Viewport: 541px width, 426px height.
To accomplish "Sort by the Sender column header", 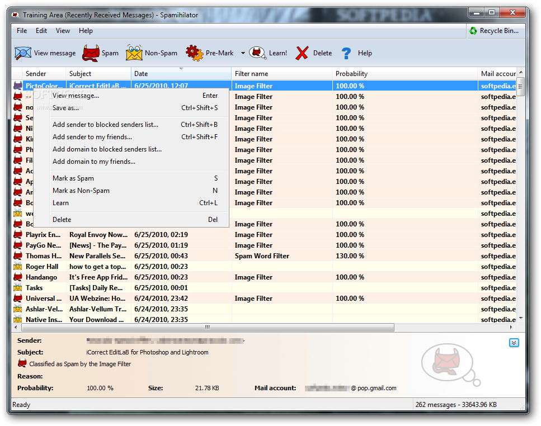I will pyautogui.click(x=44, y=74).
